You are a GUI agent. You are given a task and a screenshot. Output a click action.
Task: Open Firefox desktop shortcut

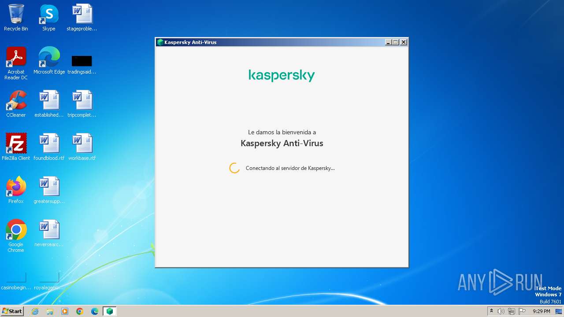pyautogui.click(x=16, y=190)
